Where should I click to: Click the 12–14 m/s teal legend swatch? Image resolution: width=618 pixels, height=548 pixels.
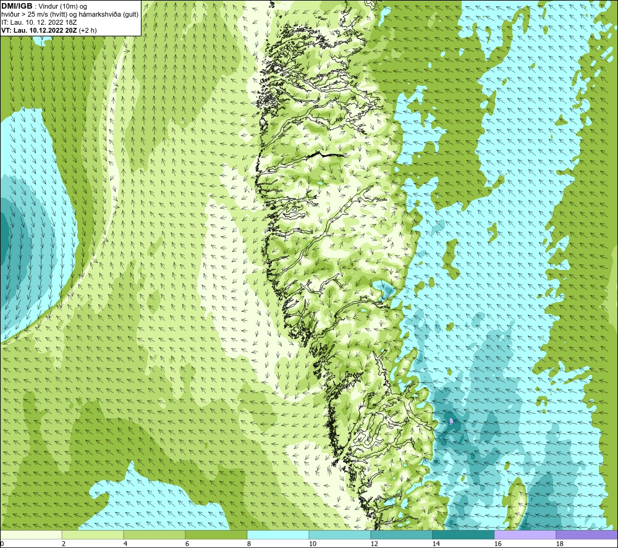point(401,535)
